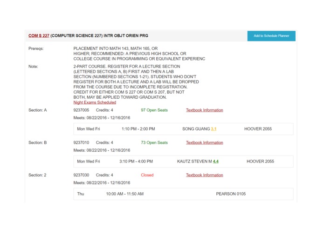
Task: Click the 3:10 PM - 4:00 PM time
Action: pos(136,161)
